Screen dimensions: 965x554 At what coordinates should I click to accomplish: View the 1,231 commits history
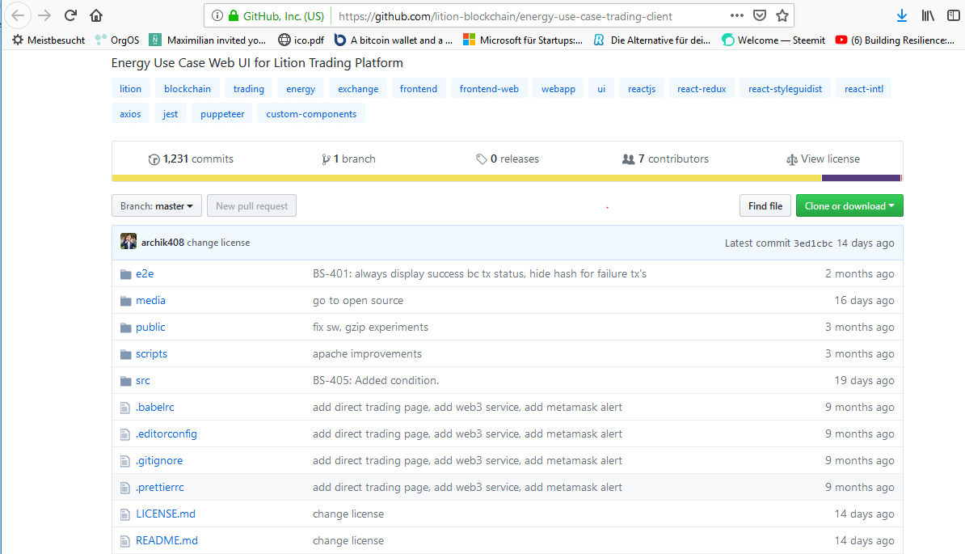pyautogui.click(x=191, y=159)
